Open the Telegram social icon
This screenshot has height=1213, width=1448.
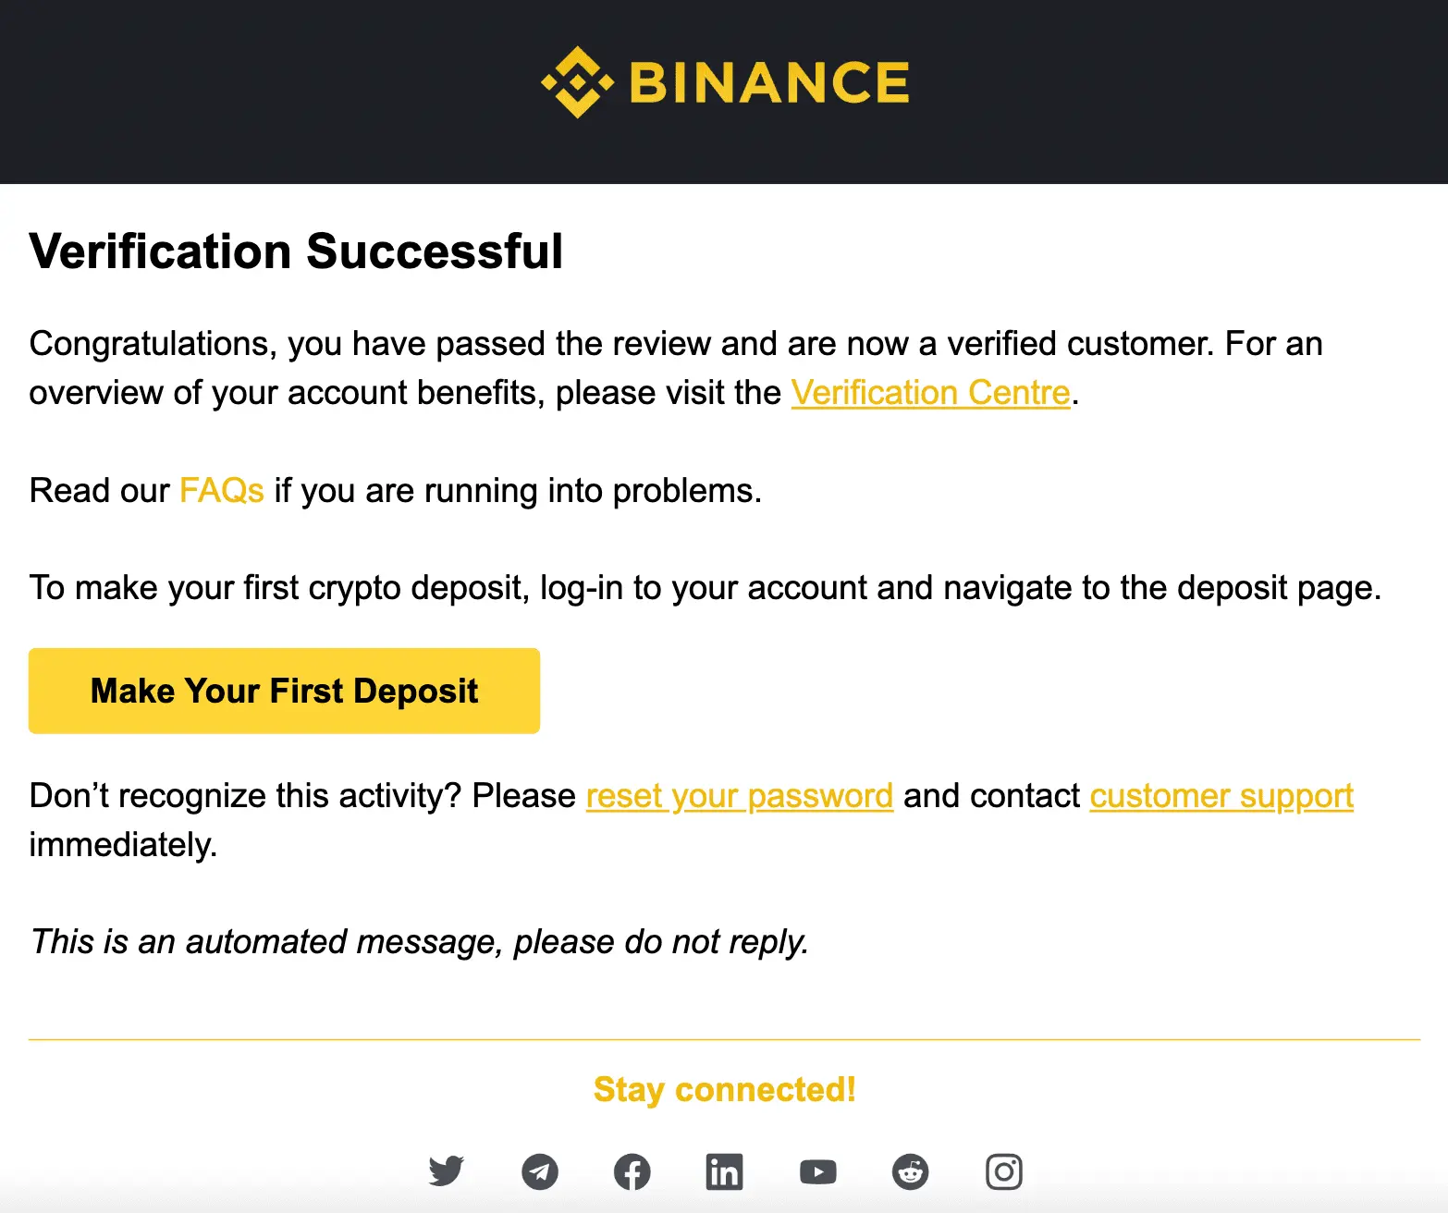point(540,1171)
